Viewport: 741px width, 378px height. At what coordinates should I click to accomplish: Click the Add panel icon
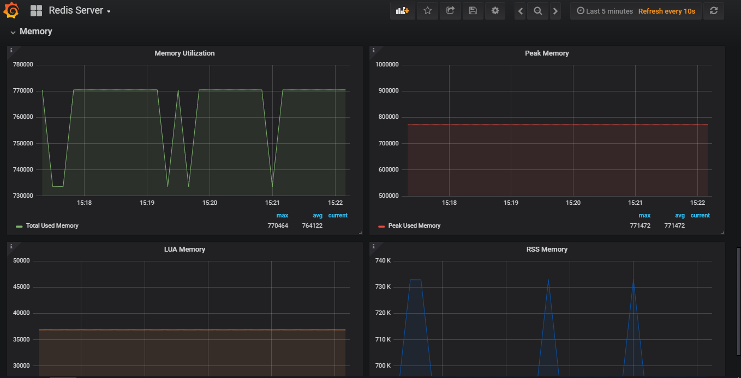403,11
